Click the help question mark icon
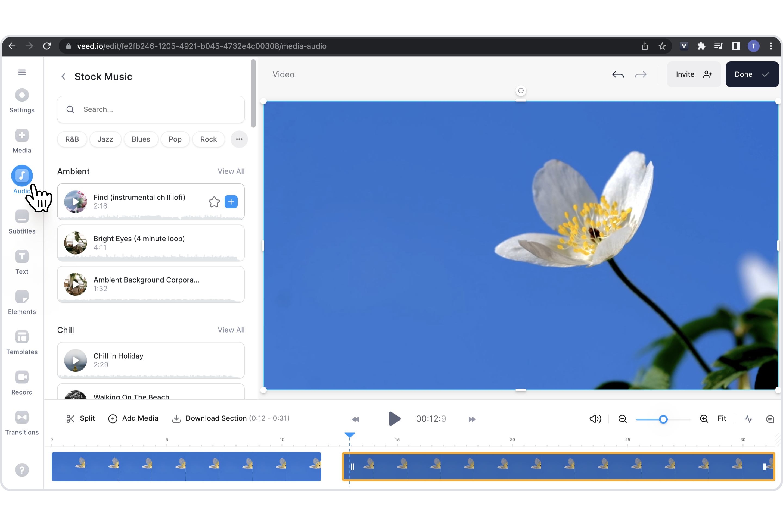 [x=22, y=470]
